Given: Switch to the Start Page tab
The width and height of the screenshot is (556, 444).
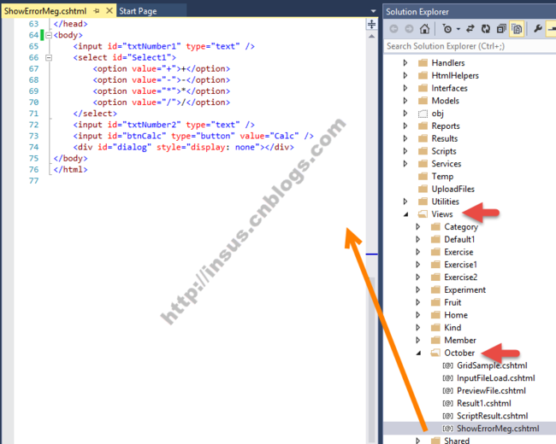Looking at the screenshot, I should pyautogui.click(x=138, y=11).
